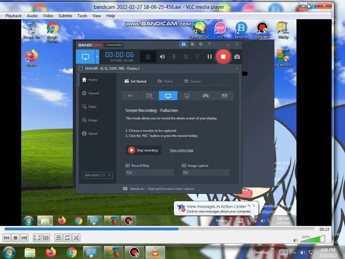Screen dimensions: 345x259
Task: Switch to the Get Started tab
Action: [135, 81]
